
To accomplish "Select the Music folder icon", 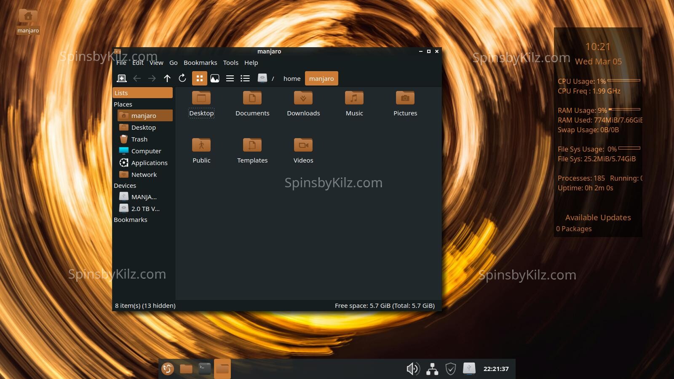I will [x=354, y=98].
